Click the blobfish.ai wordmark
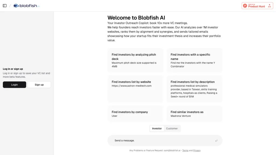The height and width of the screenshot is (155, 276). (x=30, y=6)
